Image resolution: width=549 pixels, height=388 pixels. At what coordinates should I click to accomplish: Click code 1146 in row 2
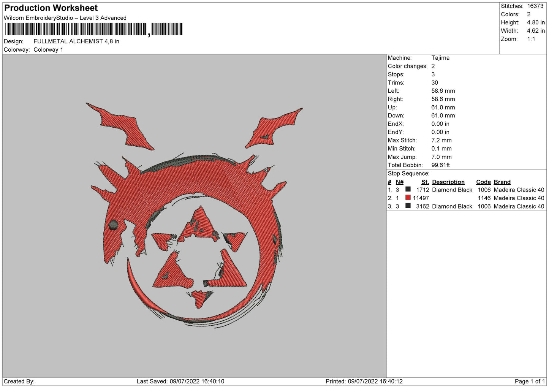pyautogui.click(x=484, y=198)
